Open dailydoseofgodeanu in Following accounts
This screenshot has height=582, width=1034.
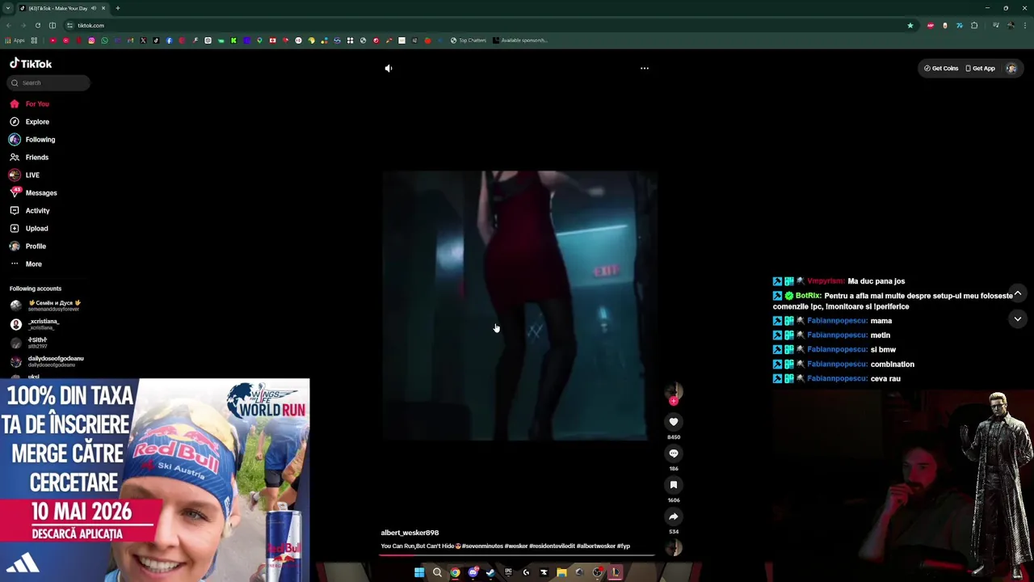(x=50, y=361)
